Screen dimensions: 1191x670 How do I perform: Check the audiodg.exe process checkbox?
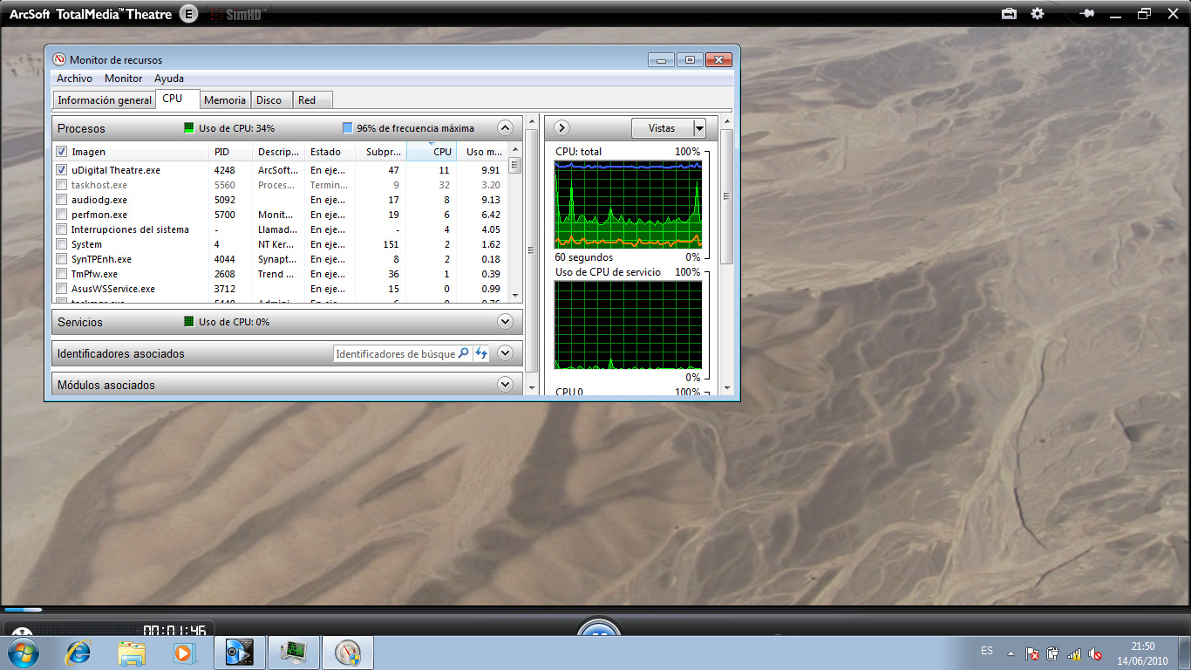pos(62,200)
